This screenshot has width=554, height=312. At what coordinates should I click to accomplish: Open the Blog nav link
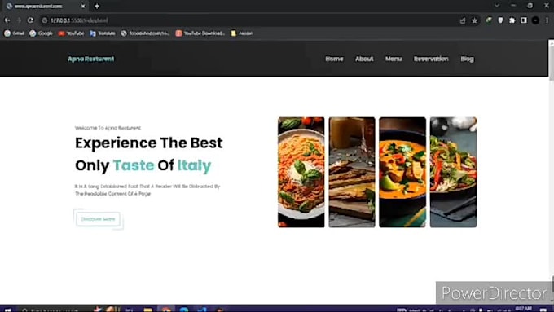click(467, 59)
